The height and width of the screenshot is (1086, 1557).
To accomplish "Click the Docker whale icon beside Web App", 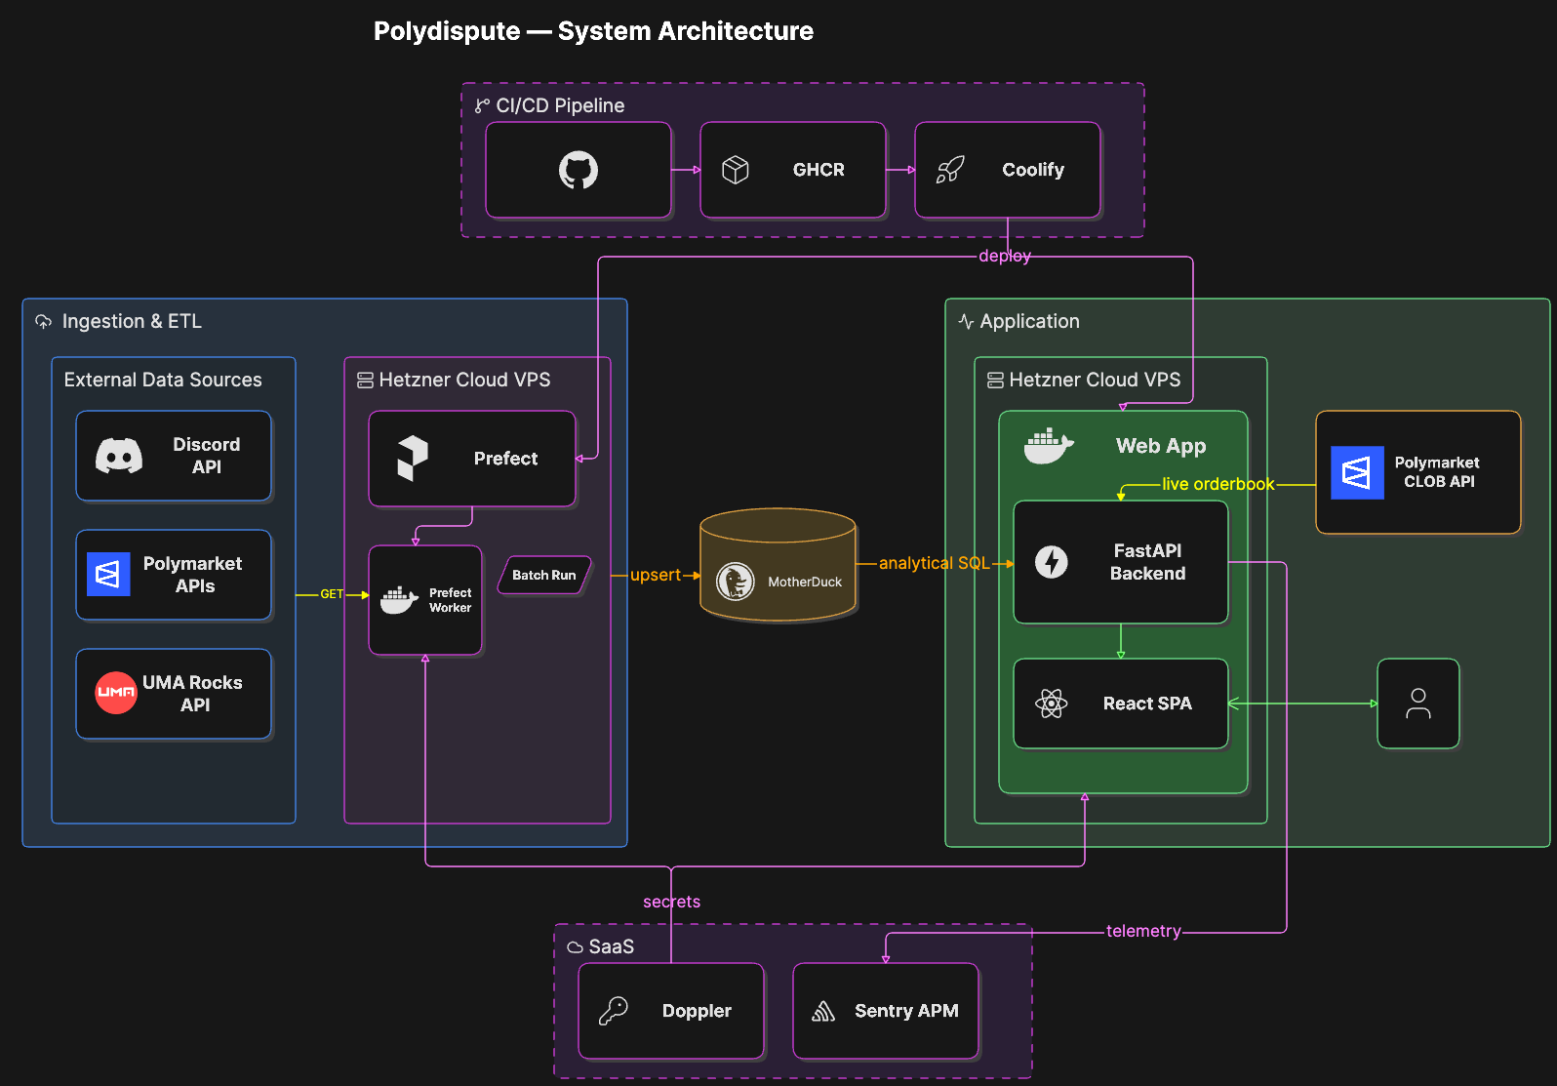I will tap(1049, 446).
